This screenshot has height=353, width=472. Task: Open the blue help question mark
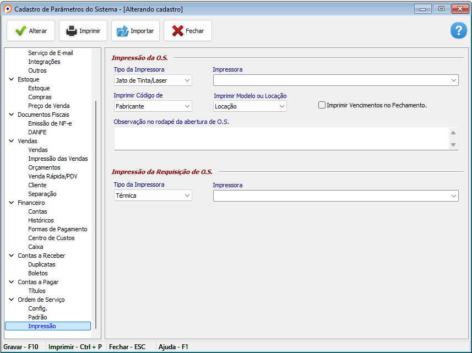point(458,31)
